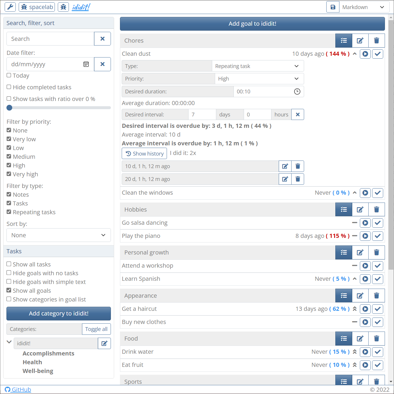The height and width of the screenshot is (394, 394).
Task: Mark Go salsa dancing as done
Action: [378, 223]
